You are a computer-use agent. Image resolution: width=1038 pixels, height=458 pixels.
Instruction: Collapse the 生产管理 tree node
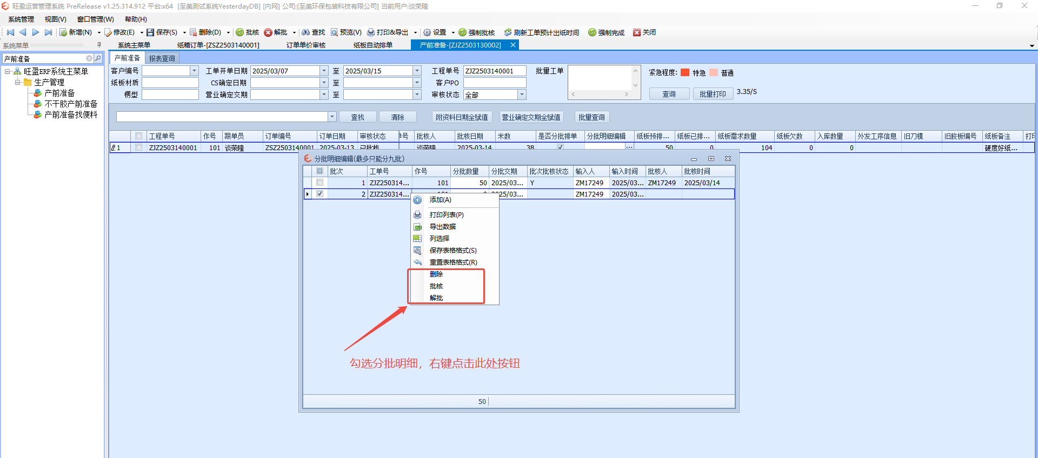(18, 82)
